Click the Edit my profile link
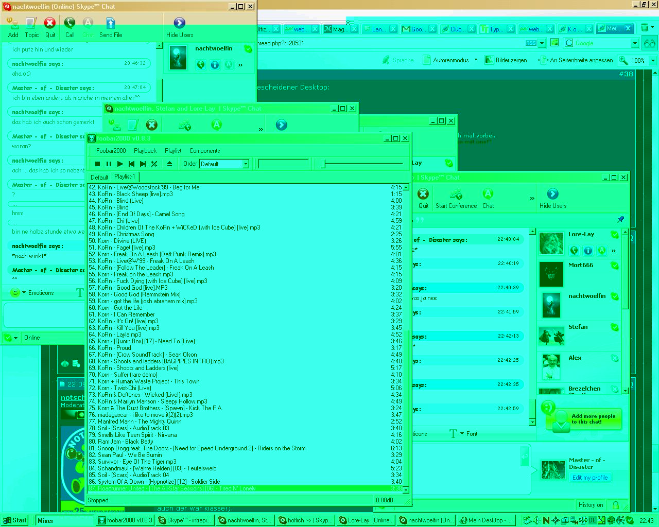This screenshot has width=659, height=527. click(x=589, y=478)
